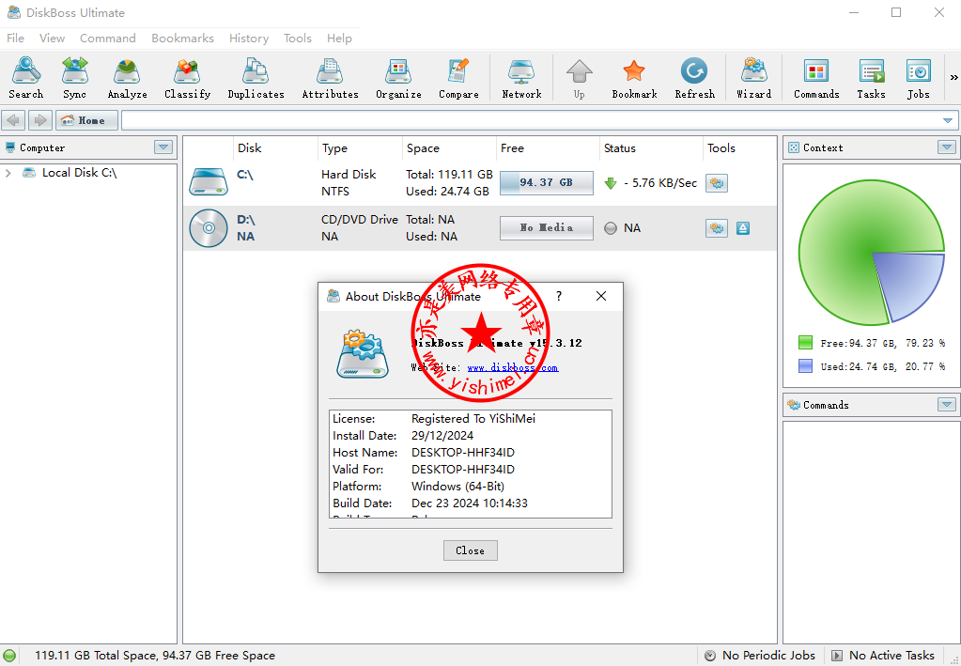Select the Install Date value 29/12/2024

442,436
